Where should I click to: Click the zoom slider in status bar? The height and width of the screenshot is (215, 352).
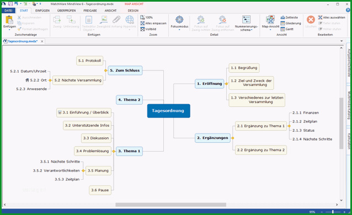coord(333,212)
